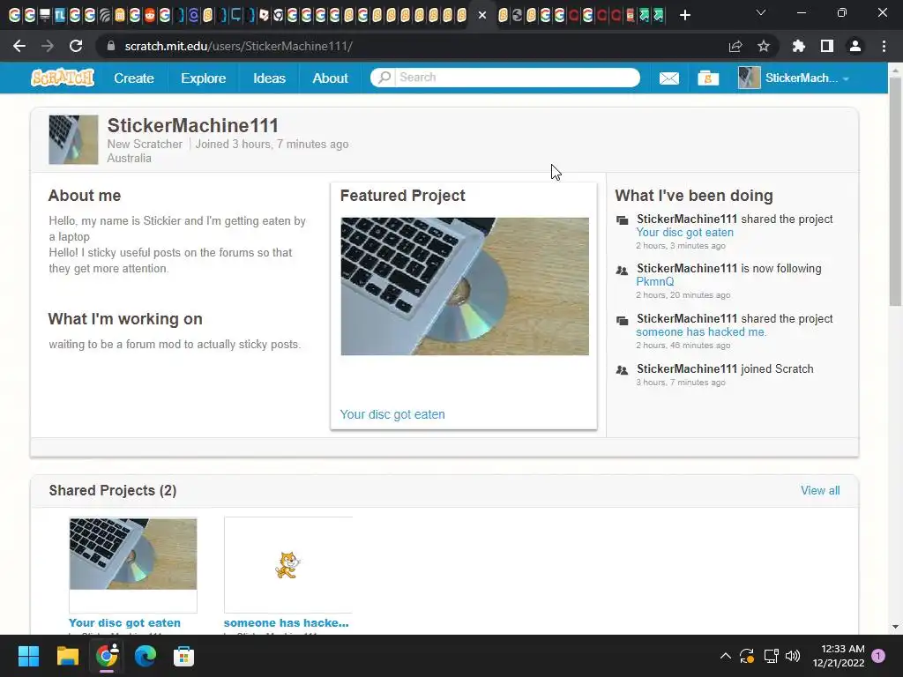Viewport: 903px width, 677px height.
Task: Open featured project title link below image
Action: point(392,414)
